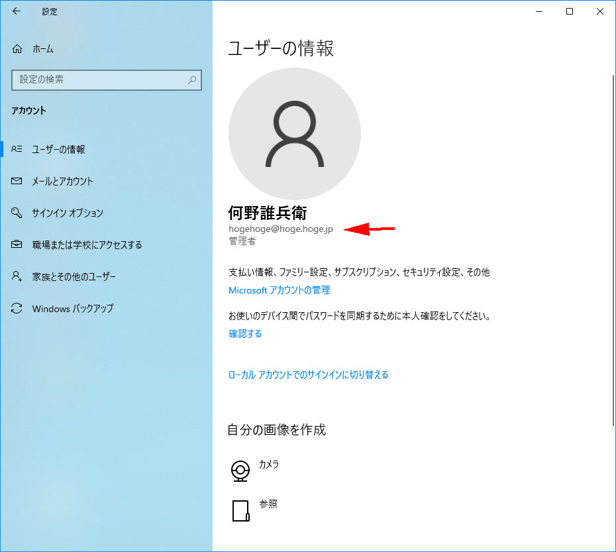Open the Microsoft アカウントの管理 link
616x552 pixels.
coord(279,290)
